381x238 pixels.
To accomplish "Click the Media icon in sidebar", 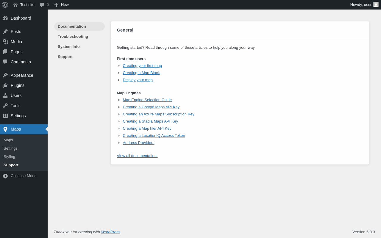I will pos(5,42).
